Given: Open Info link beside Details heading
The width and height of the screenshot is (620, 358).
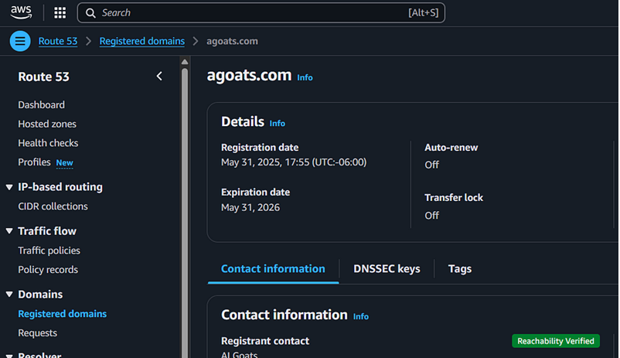Looking at the screenshot, I should click(x=277, y=123).
